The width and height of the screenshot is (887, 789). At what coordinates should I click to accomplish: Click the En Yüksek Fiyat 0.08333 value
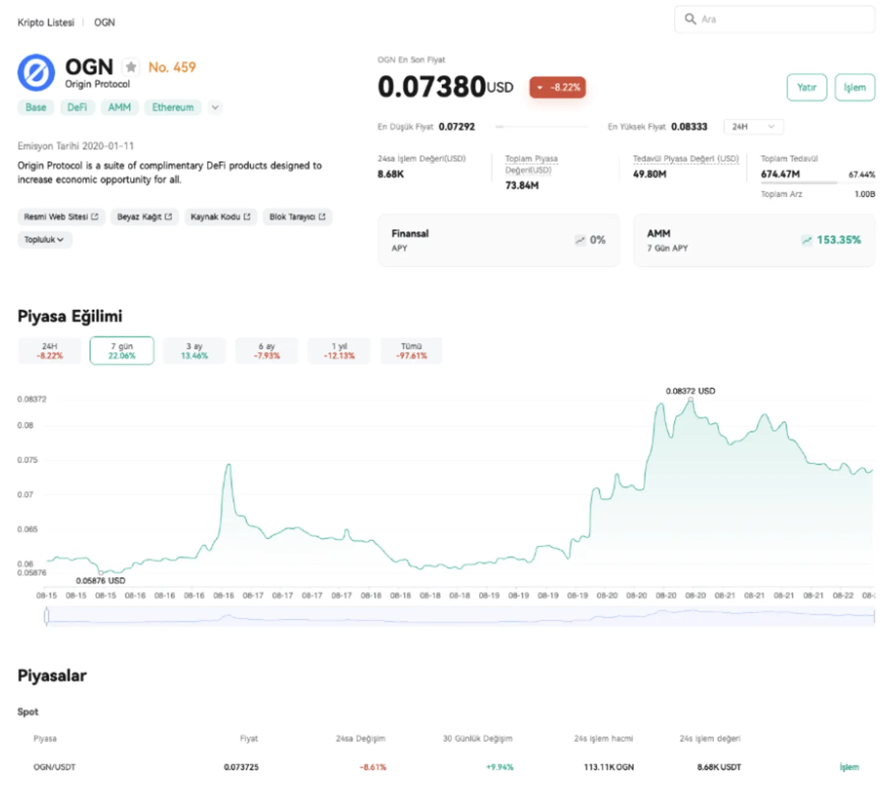coord(689,126)
